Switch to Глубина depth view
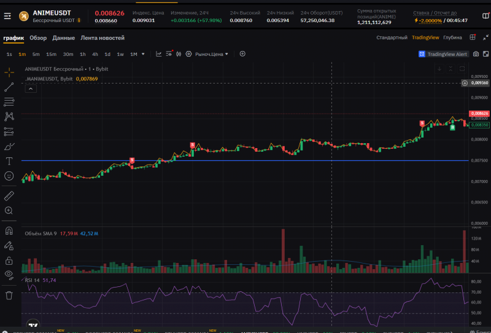Image resolution: width=491 pixels, height=333 pixels. pyautogui.click(x=452, y=37)
